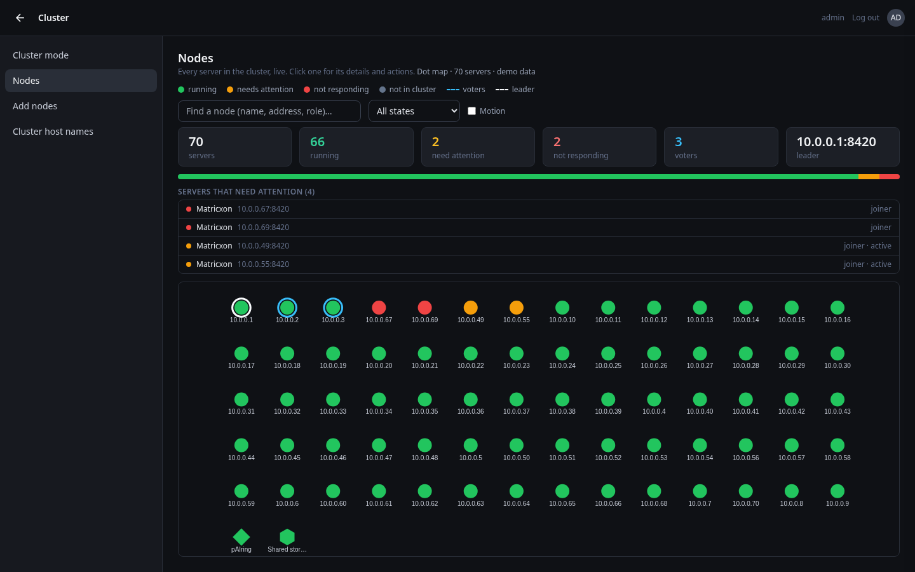Image resolution: width=915 pixels, height=572 pixels.
Task: Select node dot 10.0.0.59
Action: point(241,491)
